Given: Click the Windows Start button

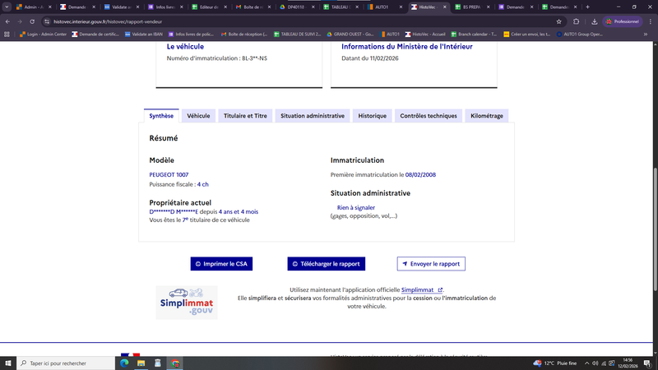Looking at the screenshot, I should (9, 363).
